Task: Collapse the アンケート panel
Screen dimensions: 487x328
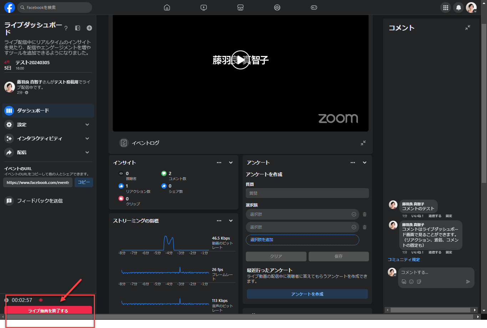Action: [x=365, y=163]
